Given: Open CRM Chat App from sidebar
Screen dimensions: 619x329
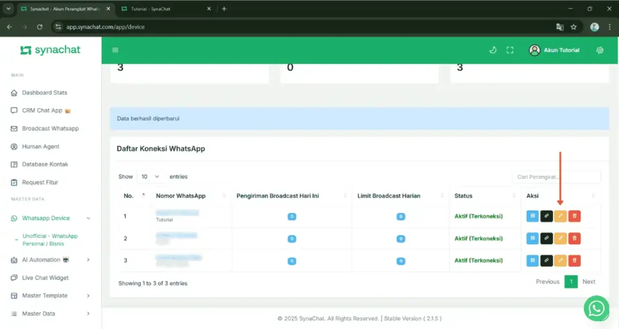Looking at the screenshot, I should 42,111.
